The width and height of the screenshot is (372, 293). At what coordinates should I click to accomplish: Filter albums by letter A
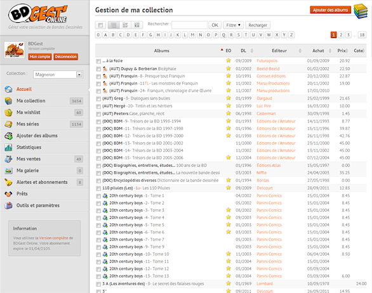click(105, 35)
